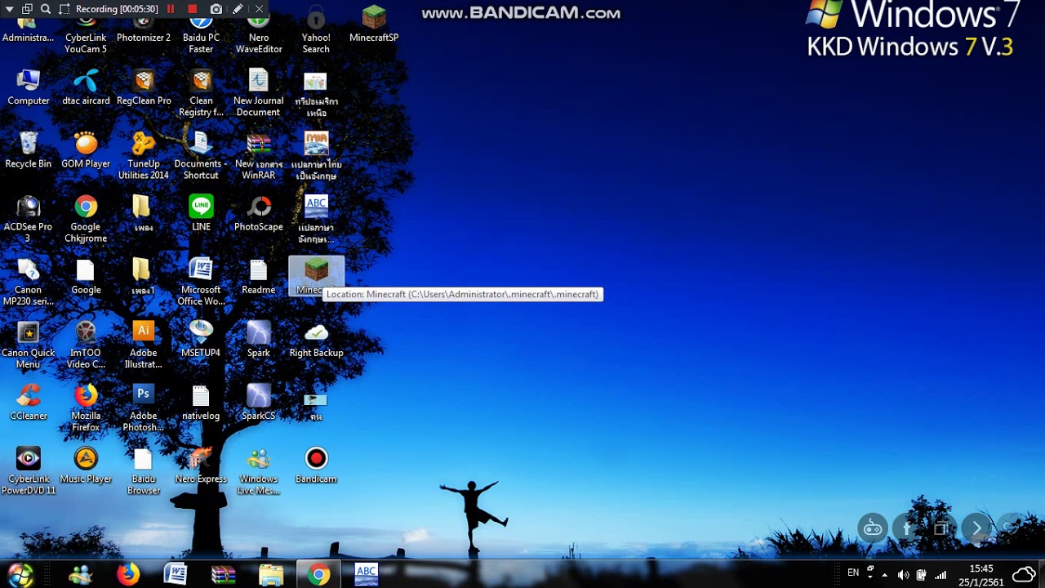This screenshot has width=1045, height=588.
Task: Open Right Backup shortcut
Action: pyautogui.click(x=316, y=340)
